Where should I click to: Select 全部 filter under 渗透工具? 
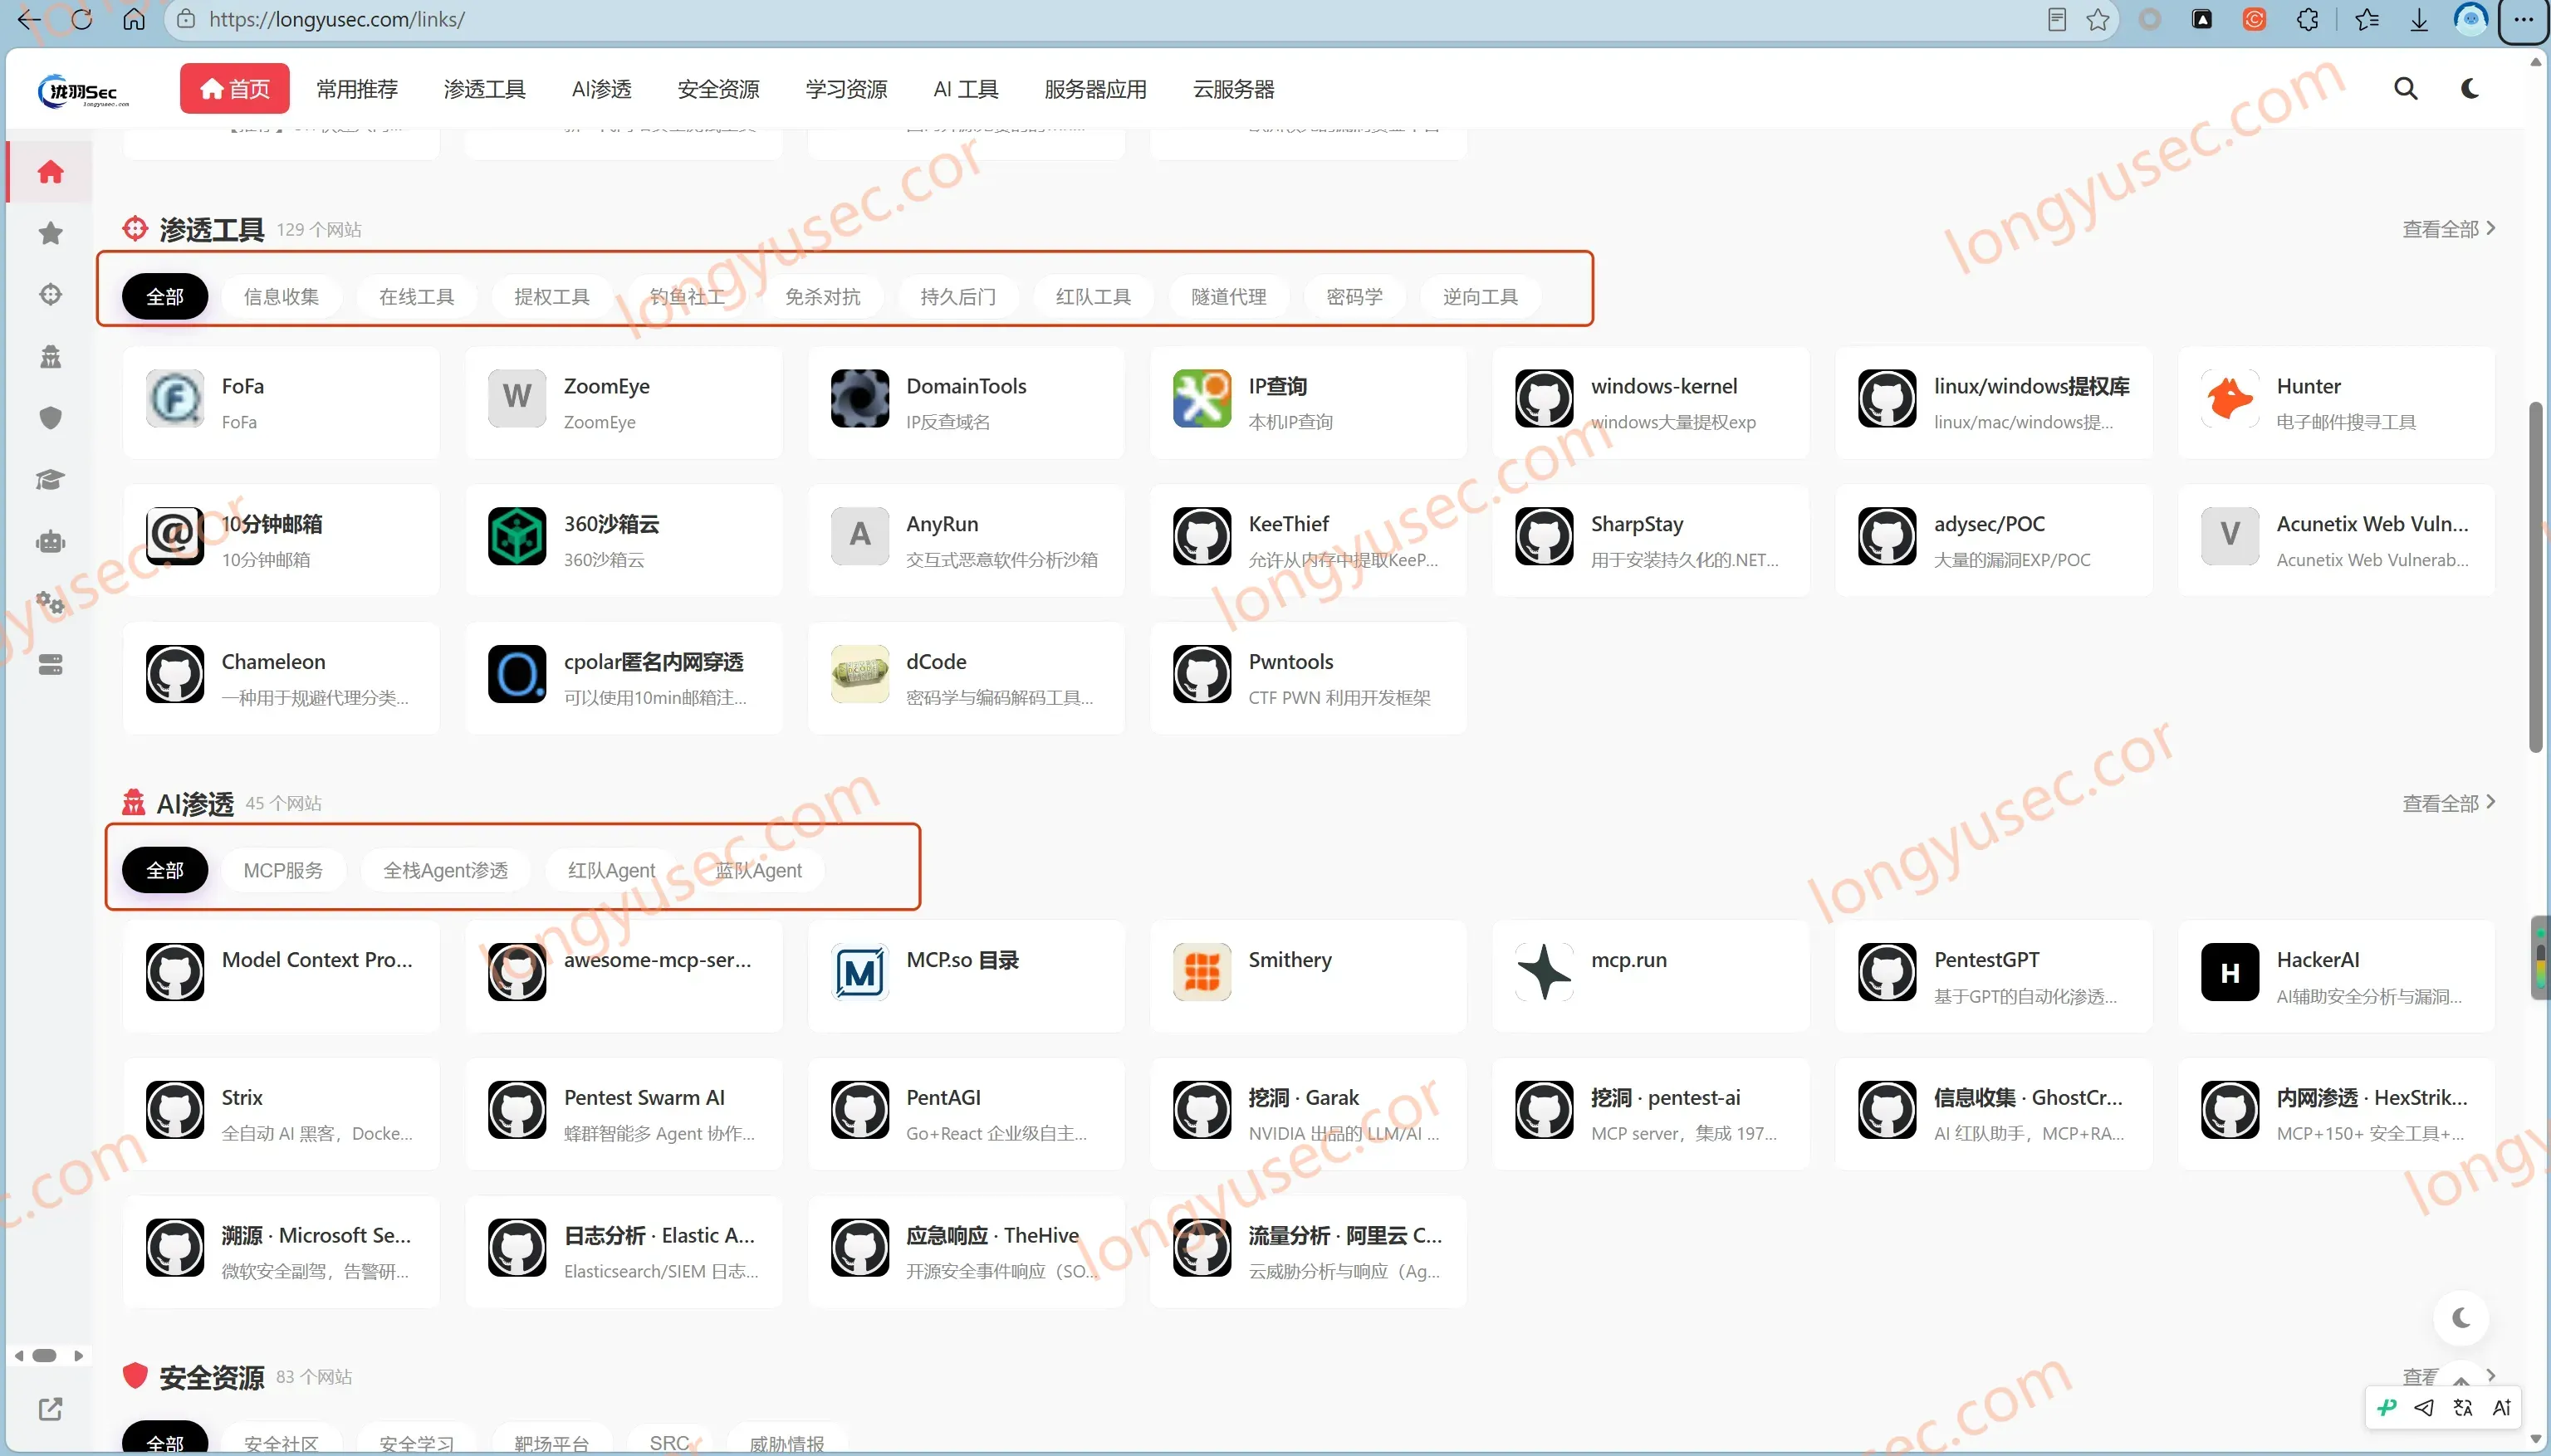pyautogui.click(x=165, y=297)
